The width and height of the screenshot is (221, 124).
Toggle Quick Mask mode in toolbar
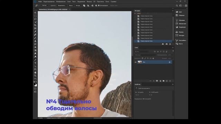[35, 89]
